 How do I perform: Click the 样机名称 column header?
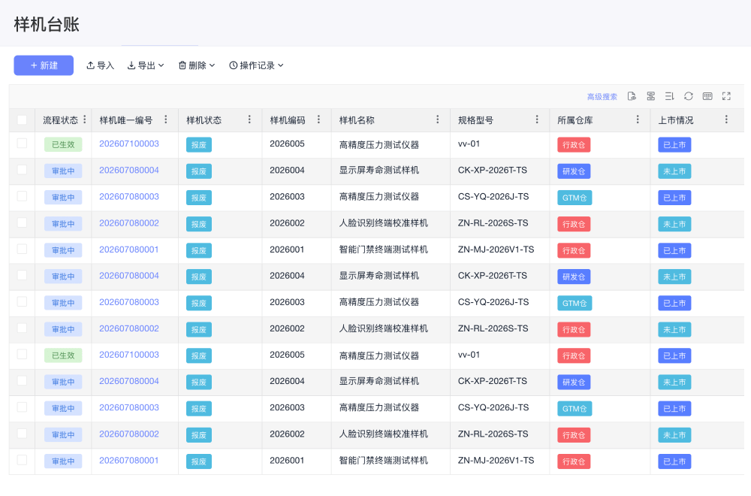pyautogui.click(x=357, y=120)
